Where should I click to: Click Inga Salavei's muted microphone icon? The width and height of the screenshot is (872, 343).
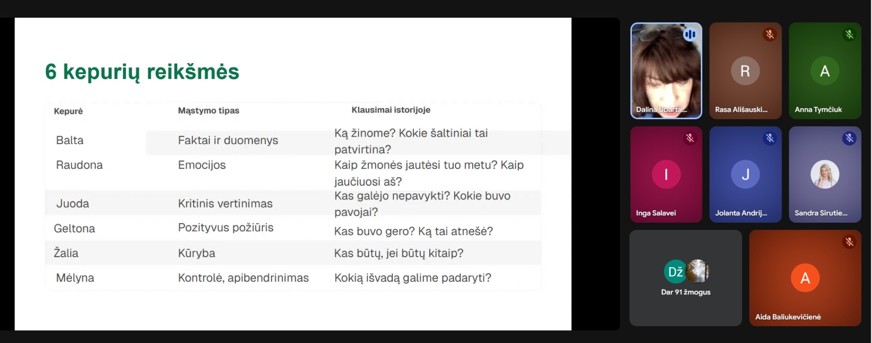coord(690,138)
